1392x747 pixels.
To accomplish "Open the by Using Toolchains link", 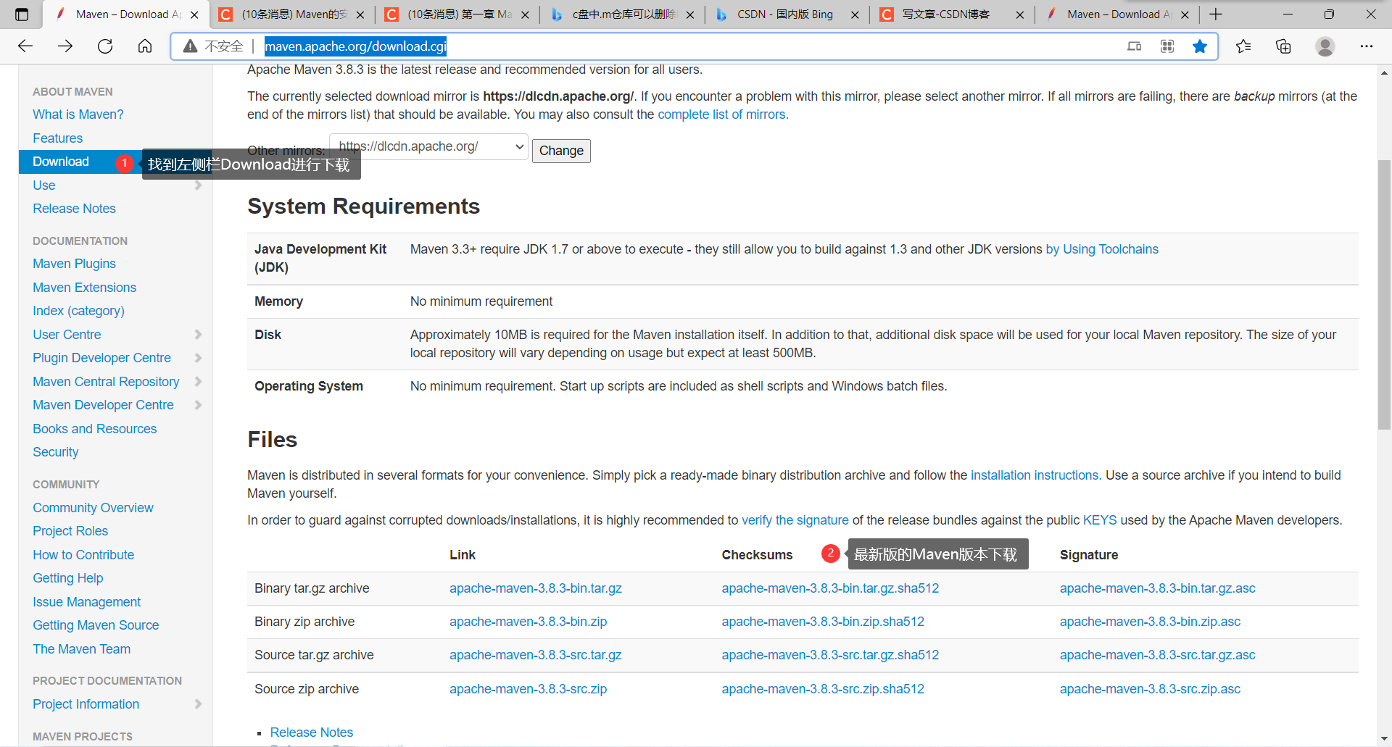I will (1102, 249).
